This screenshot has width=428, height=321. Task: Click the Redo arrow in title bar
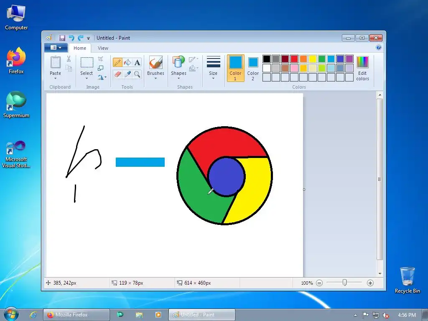pyautogui.click(x=81, y=38)
